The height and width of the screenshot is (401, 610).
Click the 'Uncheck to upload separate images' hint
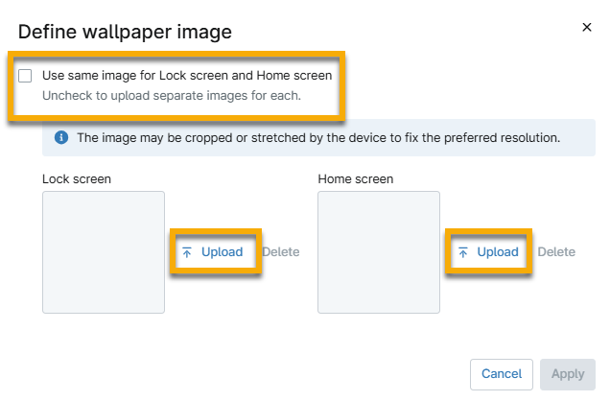pos(172,96)
